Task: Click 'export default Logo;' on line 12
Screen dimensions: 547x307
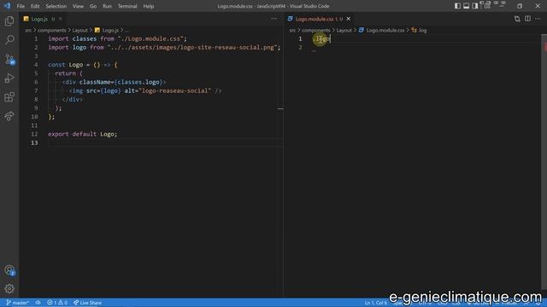Action: (83, 134)
